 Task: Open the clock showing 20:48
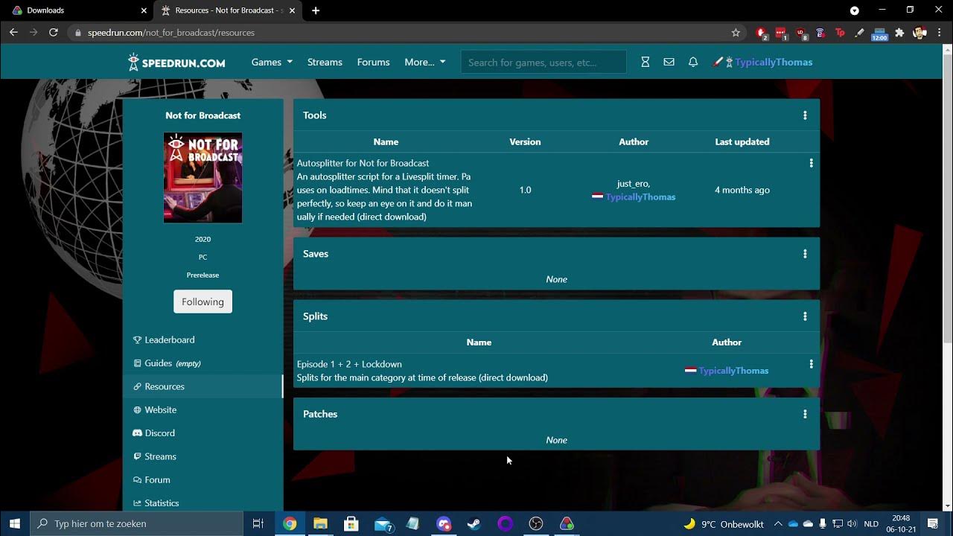coord(901,523)
